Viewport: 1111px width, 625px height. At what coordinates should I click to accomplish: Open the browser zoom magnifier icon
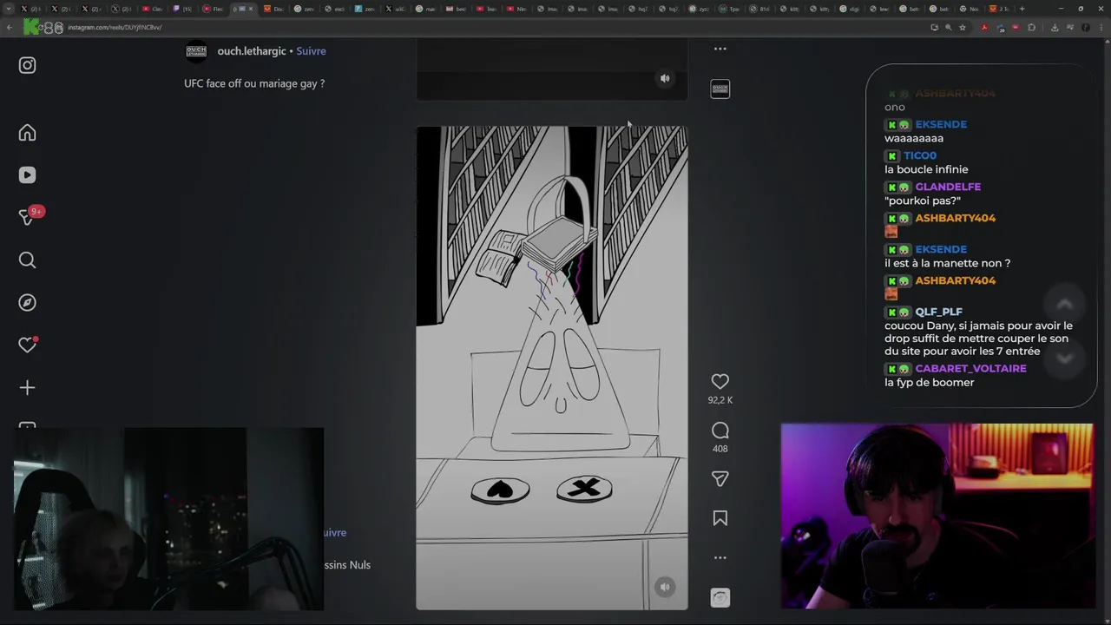[x=949, y=27]
